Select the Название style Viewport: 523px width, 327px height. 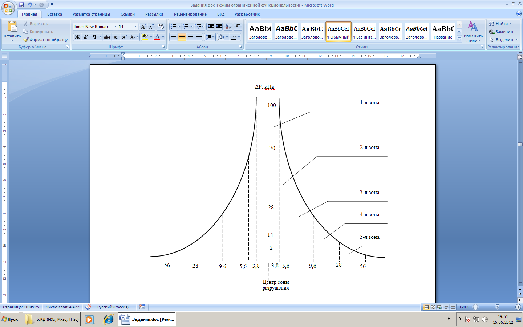[x=443, y=32]
